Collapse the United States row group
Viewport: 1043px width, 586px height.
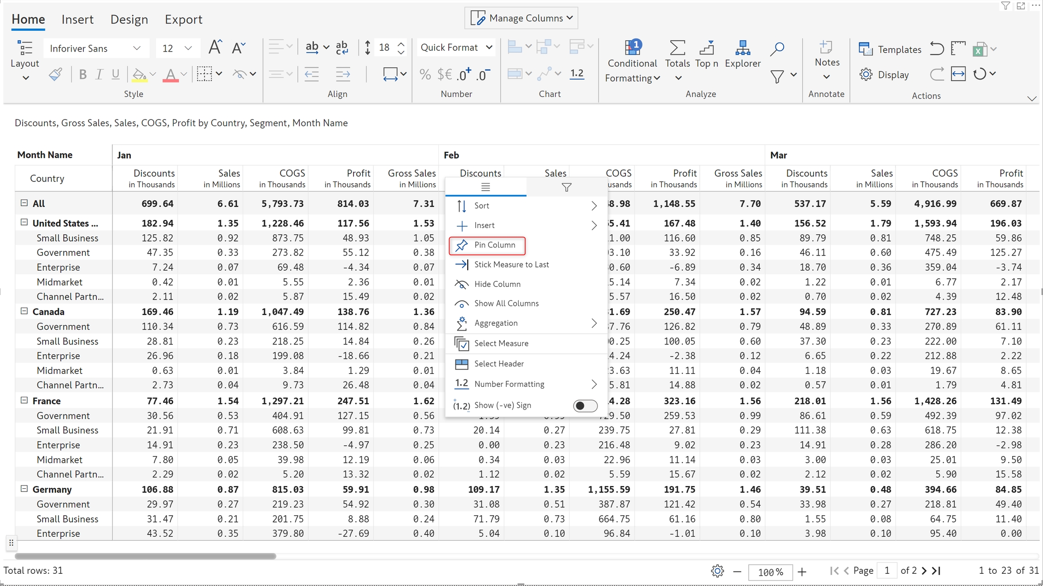click(24, 223)
